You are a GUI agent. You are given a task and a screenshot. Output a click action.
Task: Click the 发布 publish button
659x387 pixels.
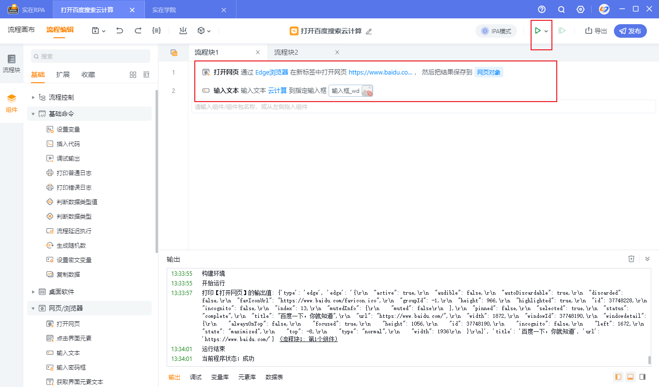click(x=630, y=31)
